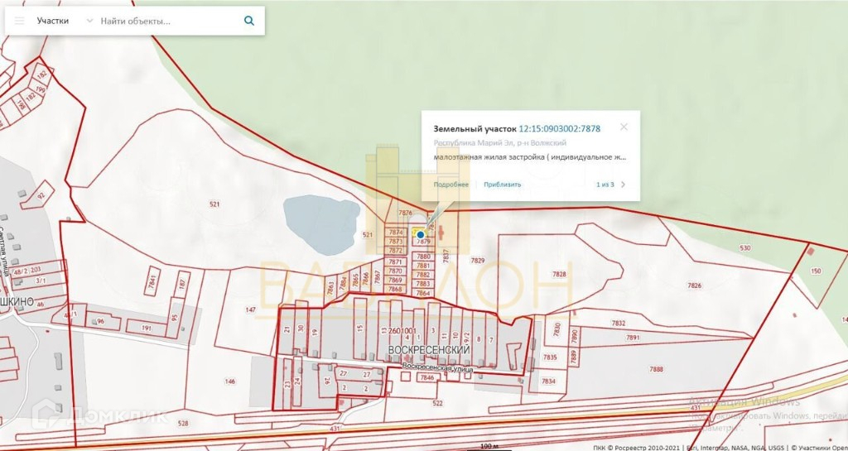Click Приблизить to zoom to parcel

[x=503, y=185]
